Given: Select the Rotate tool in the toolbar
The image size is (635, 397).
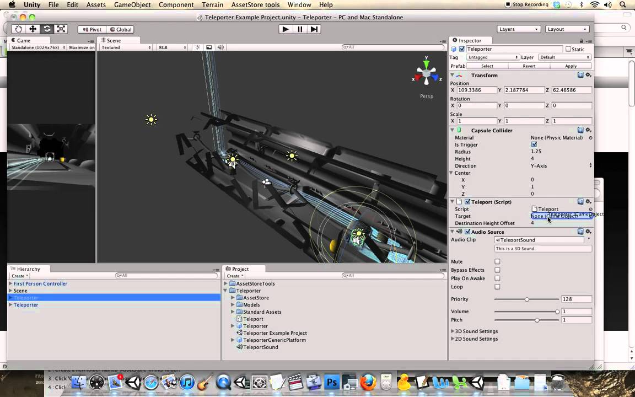Looking at the screenshot, I should [x=46, y=29].
